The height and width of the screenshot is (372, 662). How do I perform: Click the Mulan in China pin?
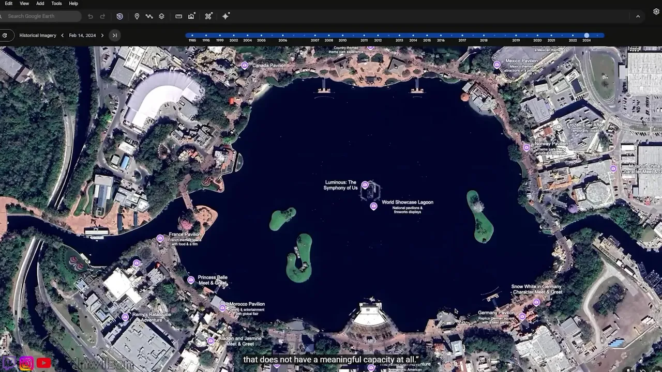click(x=613, y=168)
